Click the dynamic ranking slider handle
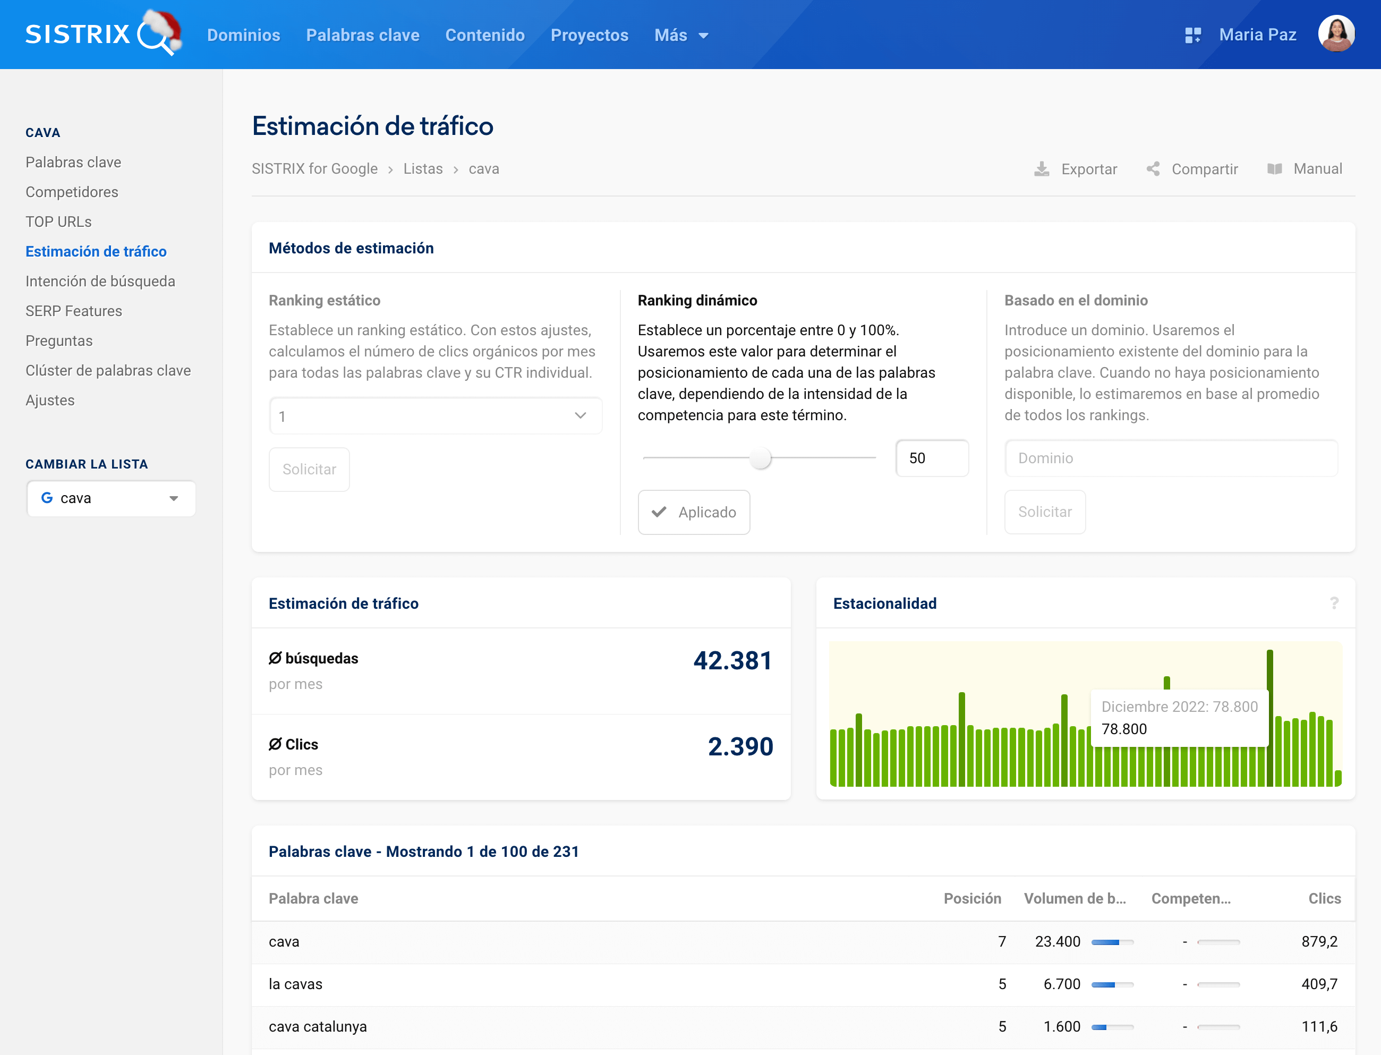1381x1055 pixels. tap(760, 458)
